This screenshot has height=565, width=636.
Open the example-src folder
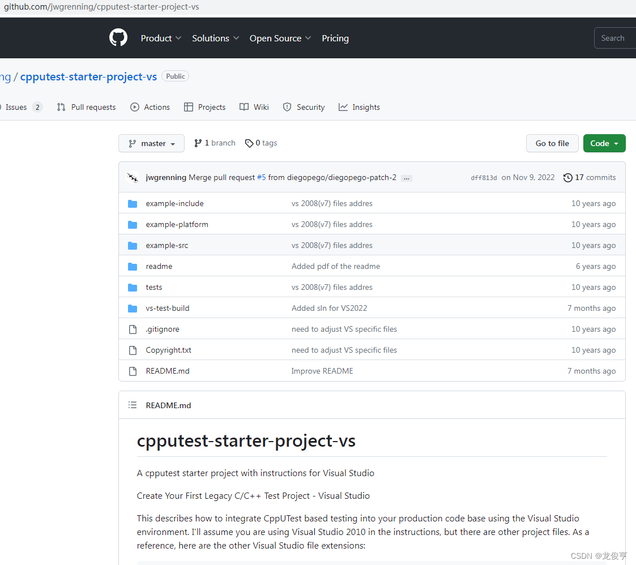click(167, 245)
